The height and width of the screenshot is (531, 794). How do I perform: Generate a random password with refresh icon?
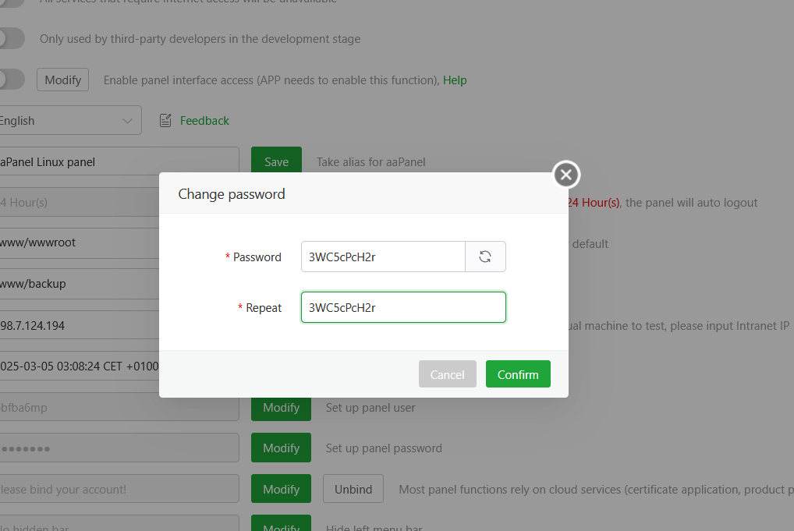(x=485, y=257)
